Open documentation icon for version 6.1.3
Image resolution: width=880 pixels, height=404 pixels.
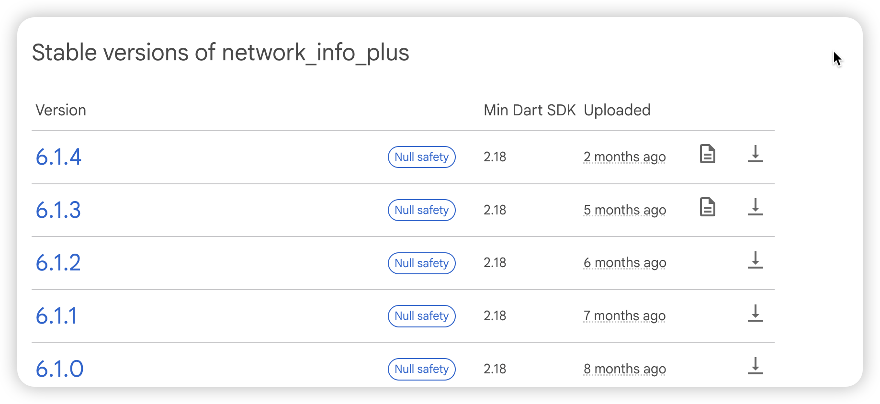click(x=707, y=207)
